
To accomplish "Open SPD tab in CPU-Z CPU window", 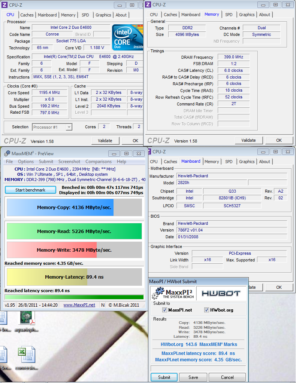I will (85, 15).
